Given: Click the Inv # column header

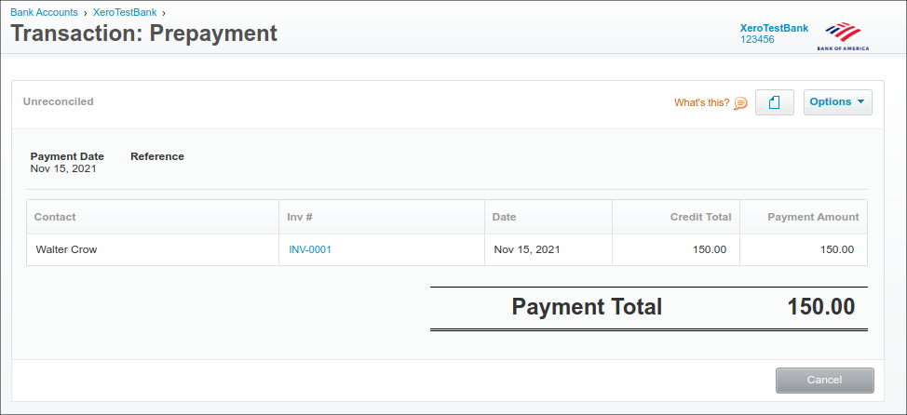Looking at the screenshot, I should [x=300, y=217].
